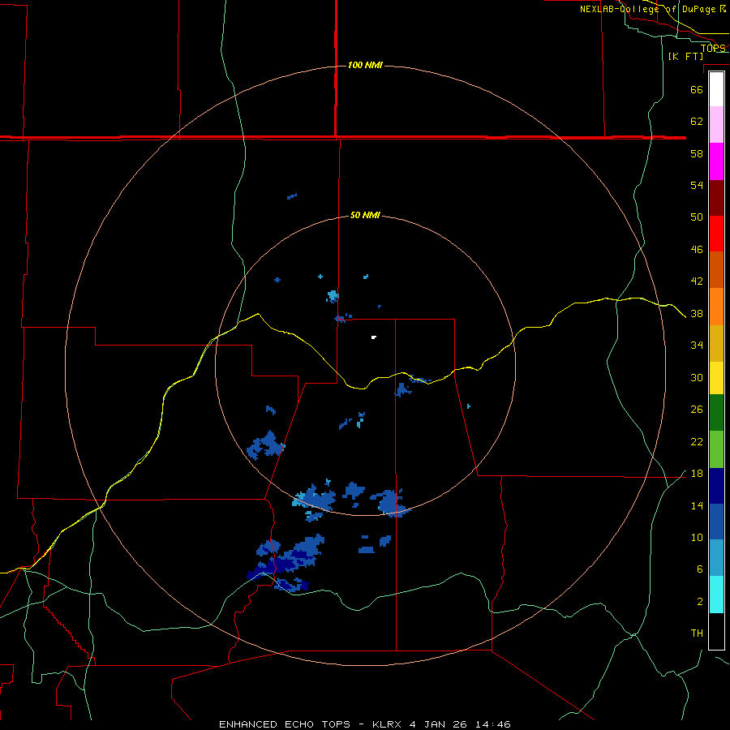The height and width of the screenshot is (730, 730).
Task: Pick the cyan legend color band
Action: click(716, 595)
